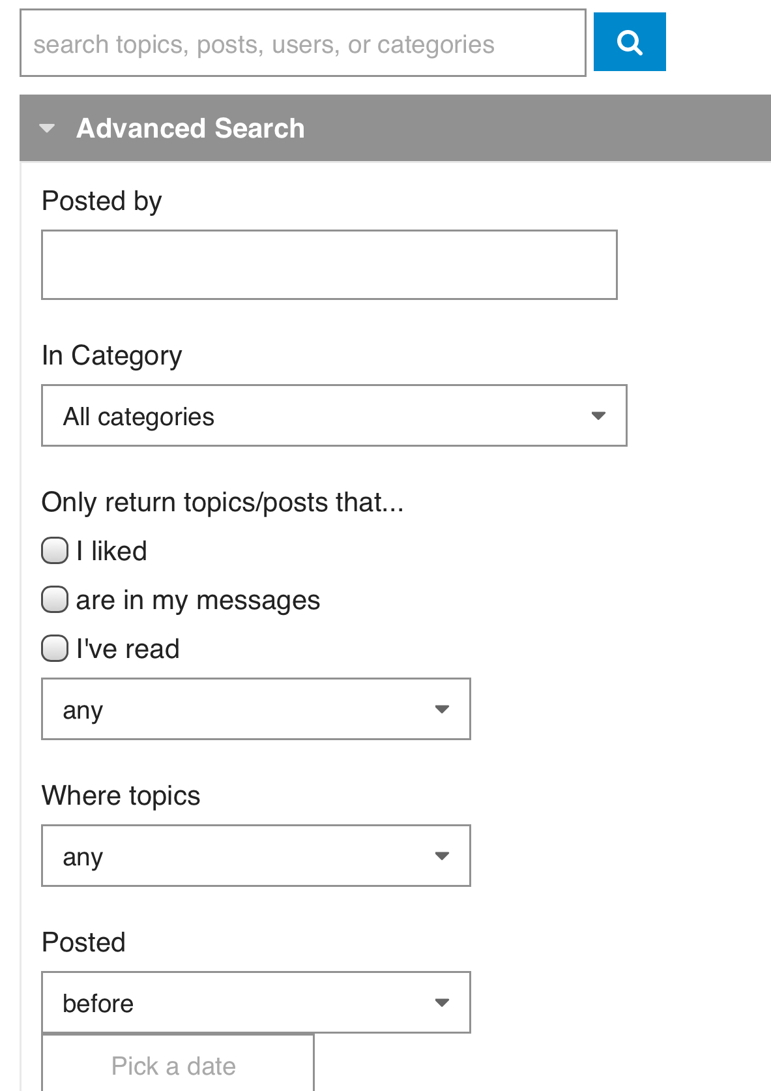Check the are in my messages box

click(55, 600)
